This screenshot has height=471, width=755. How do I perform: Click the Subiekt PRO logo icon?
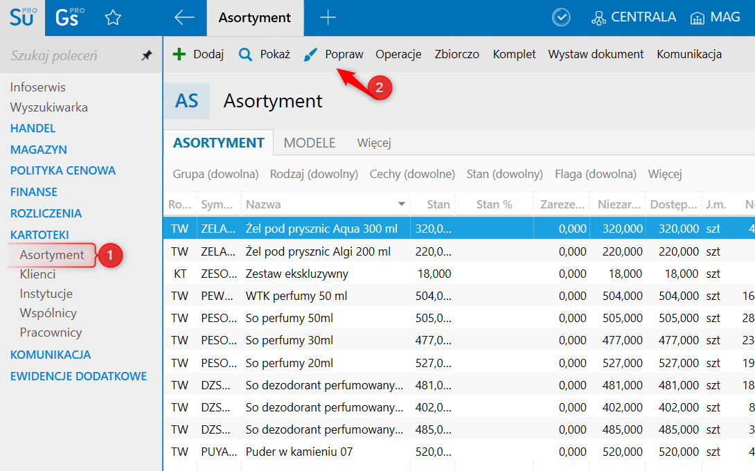click(x=22, y=18)
